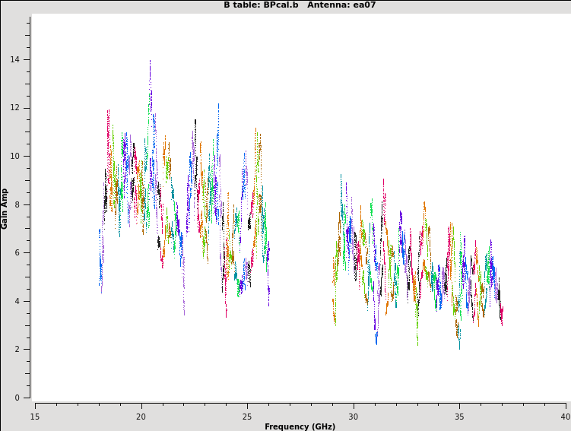Click the 35 tick label on frequency axis
This screenshot has width=571, height=431.
(x=459, y=417)
